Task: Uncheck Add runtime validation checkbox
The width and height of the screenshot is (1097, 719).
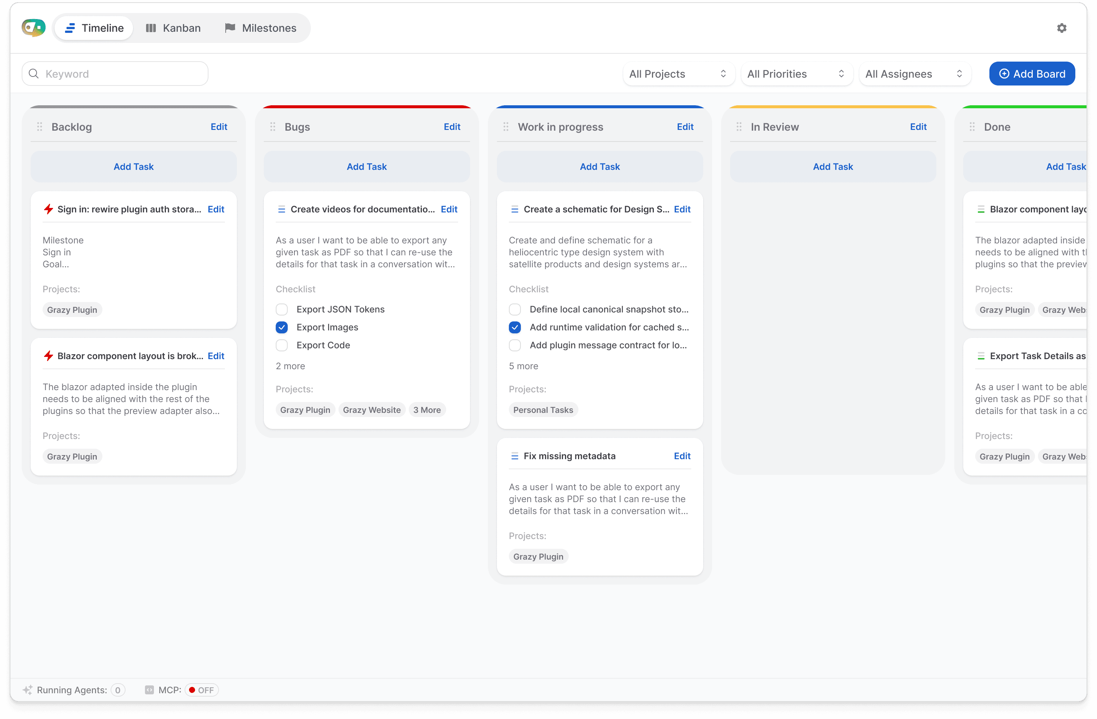Action: point(515,327)
